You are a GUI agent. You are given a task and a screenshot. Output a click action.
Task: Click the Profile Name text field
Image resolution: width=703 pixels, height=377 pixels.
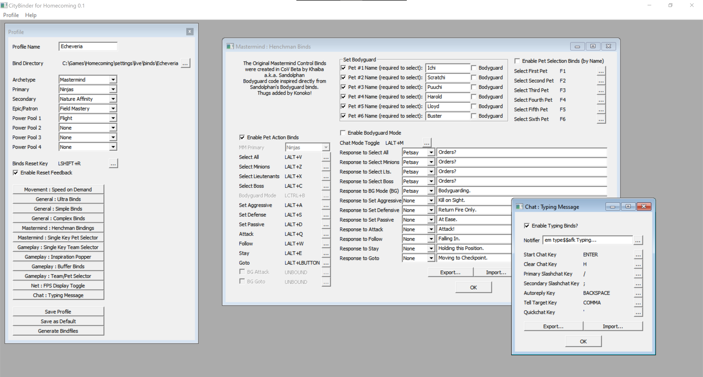coord(88,46)
